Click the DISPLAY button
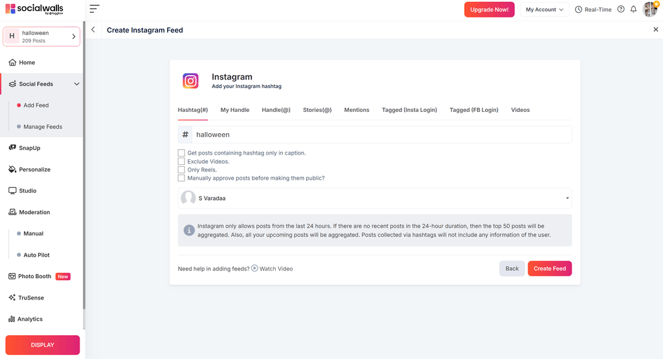This screenshot has height=359, width=663. (42, 345)
